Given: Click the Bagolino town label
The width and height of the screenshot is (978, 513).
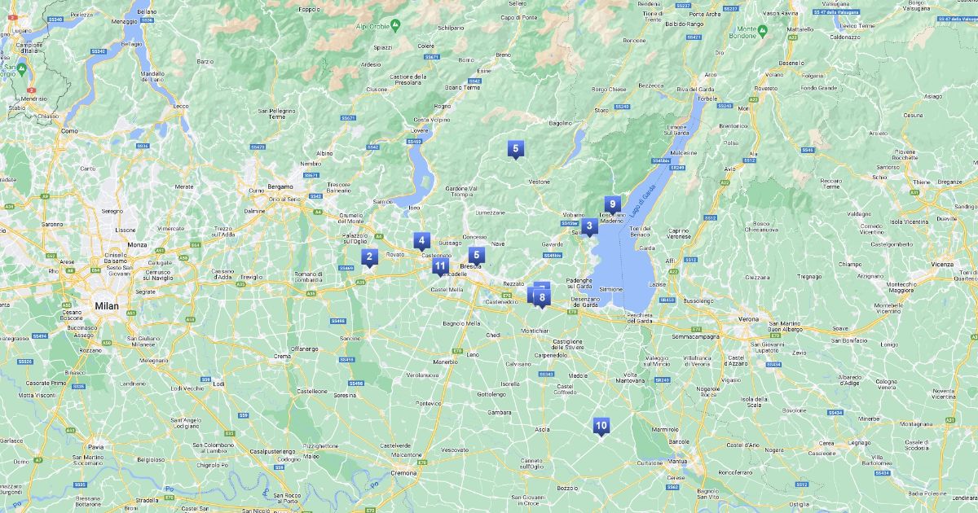Looking at the screenshot, I should pos(561,123).
